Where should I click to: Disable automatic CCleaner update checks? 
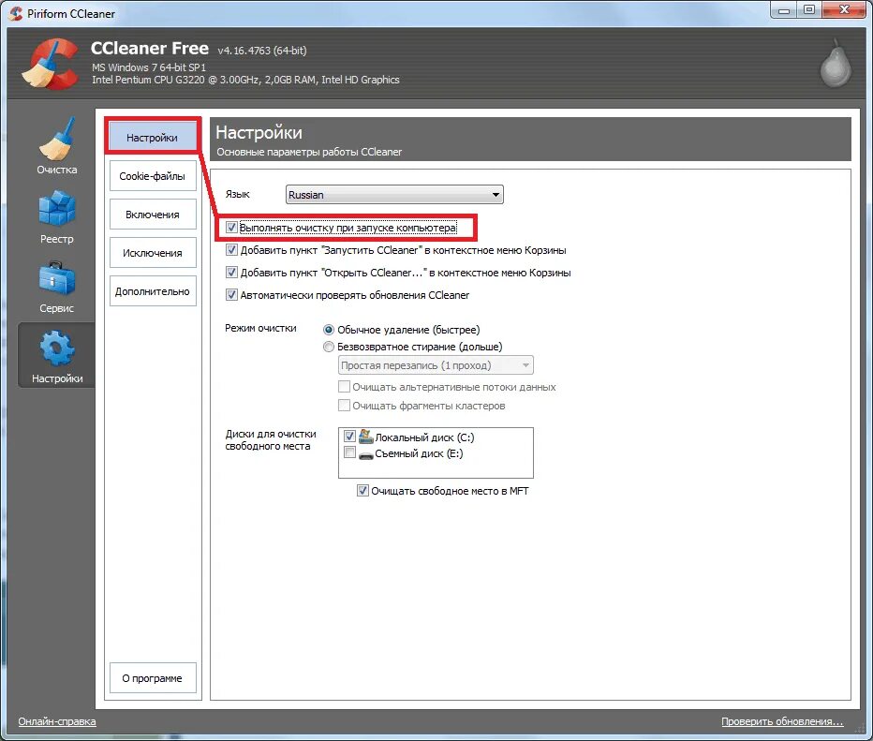231,294
